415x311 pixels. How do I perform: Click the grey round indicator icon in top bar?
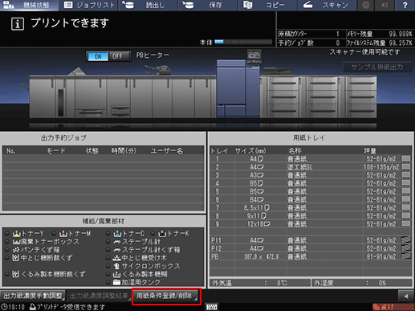(x=366, y=5)
